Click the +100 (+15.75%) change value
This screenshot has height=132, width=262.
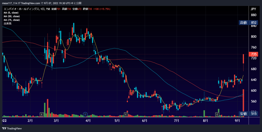tap(102, 9)
